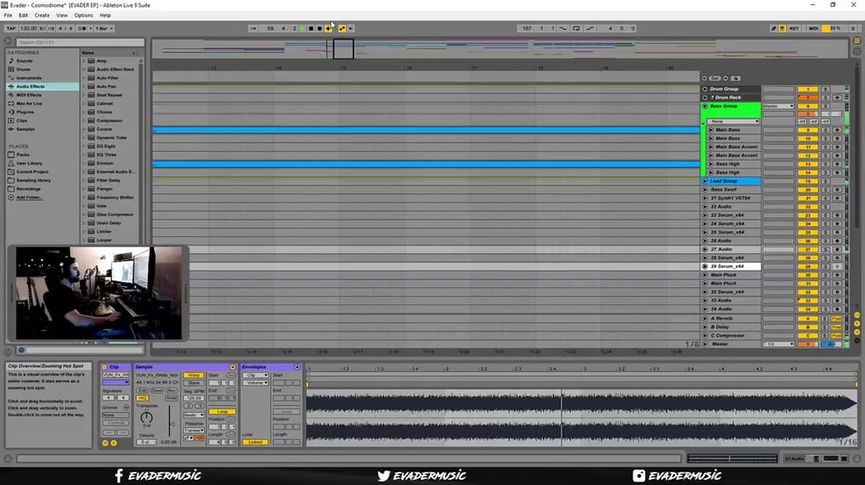The height and width of the screenshot is (485, 865).
Task: Expand Beat Repeat folder in browser
Action: pos(84,95)
